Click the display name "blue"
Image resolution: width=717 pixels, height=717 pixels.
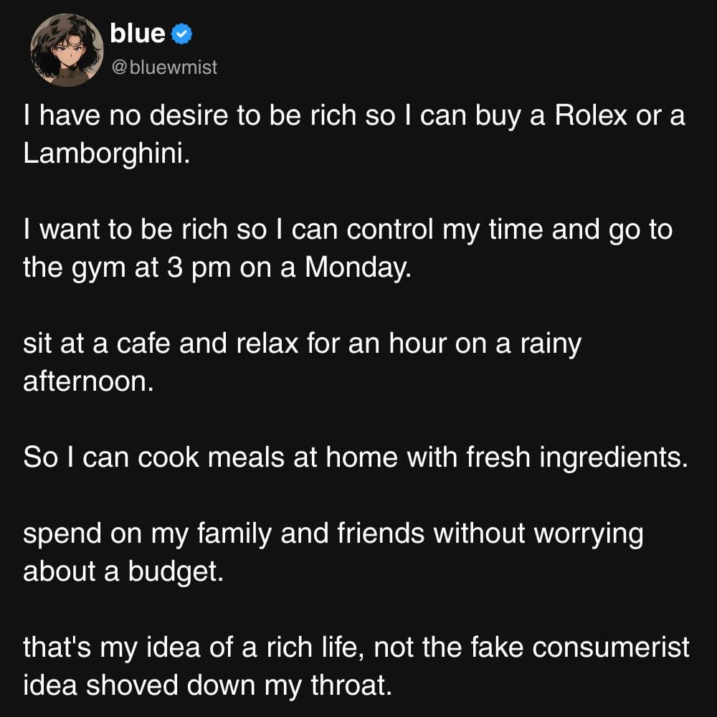[138, 33]
